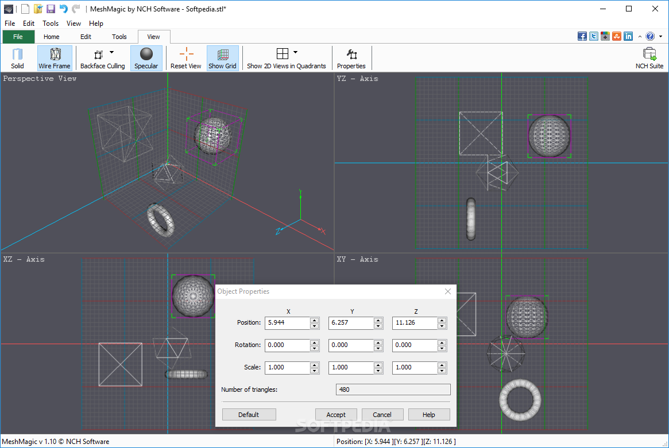Show 2D Views in Quadrants
This screenshot has width=669, height=448.
(287, 58)
